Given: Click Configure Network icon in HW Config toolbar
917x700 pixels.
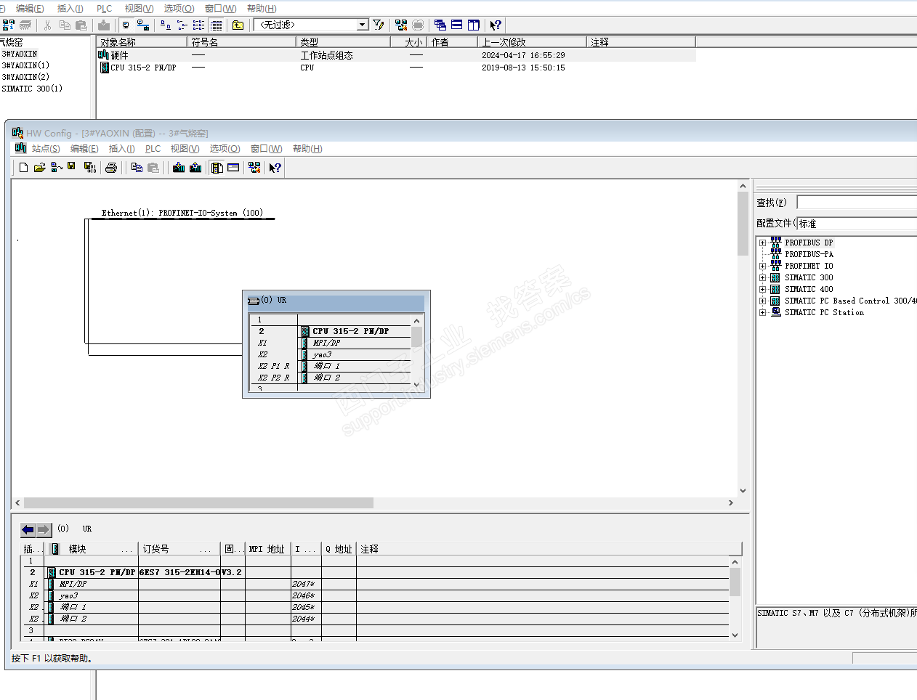Looking at the screenshot, I should point(254,168).
